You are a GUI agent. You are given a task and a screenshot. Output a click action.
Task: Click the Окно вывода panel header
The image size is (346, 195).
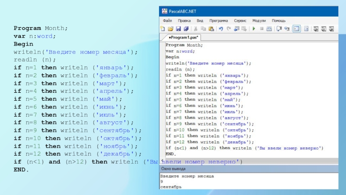(249, 169)
